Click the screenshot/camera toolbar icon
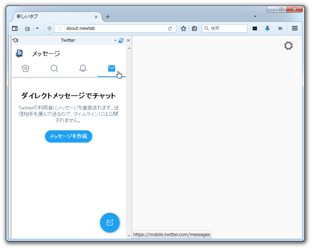The image size is (312, 249). point(27,28)
